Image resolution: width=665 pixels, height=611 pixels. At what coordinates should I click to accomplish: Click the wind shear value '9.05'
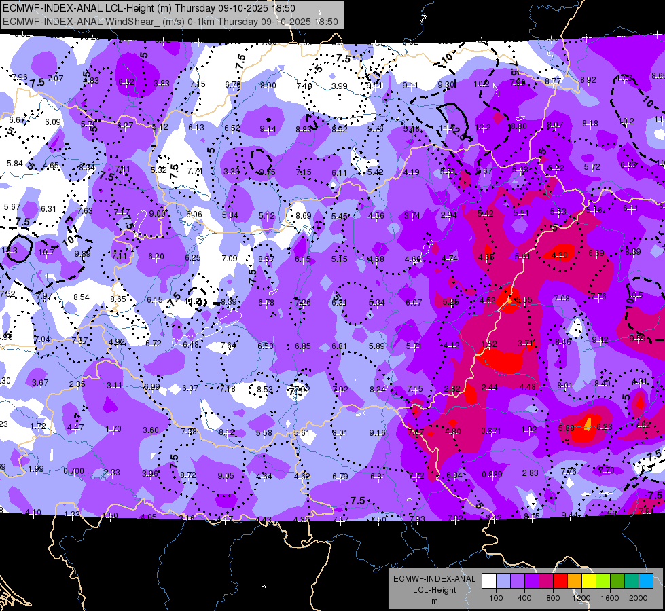click(226, 476)
